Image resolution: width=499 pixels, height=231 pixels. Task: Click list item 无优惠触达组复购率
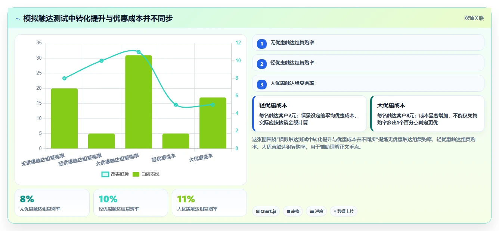[368, 42]
